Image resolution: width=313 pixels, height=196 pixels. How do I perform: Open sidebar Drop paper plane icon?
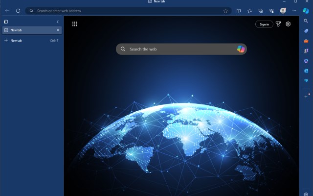pyautogui.click(x=306, y=80)
